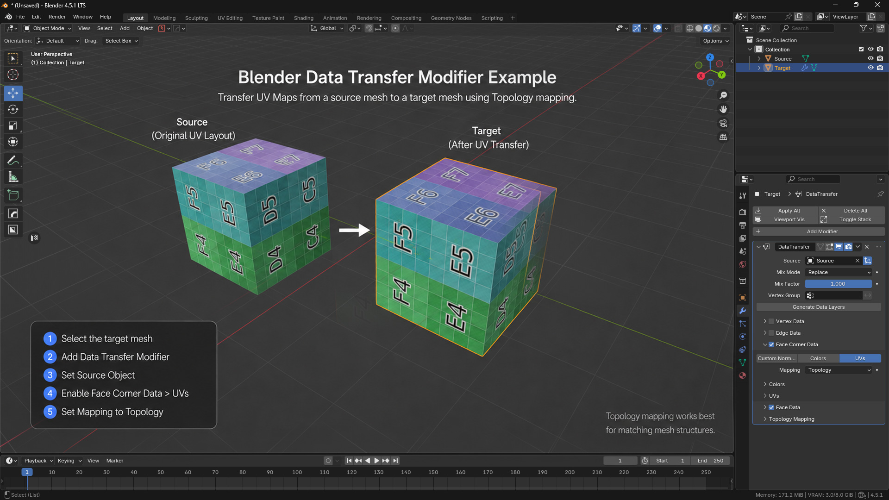Select the Rotate tool
Viewport: 889px width, 500px height.
click(x=13, y=110)
